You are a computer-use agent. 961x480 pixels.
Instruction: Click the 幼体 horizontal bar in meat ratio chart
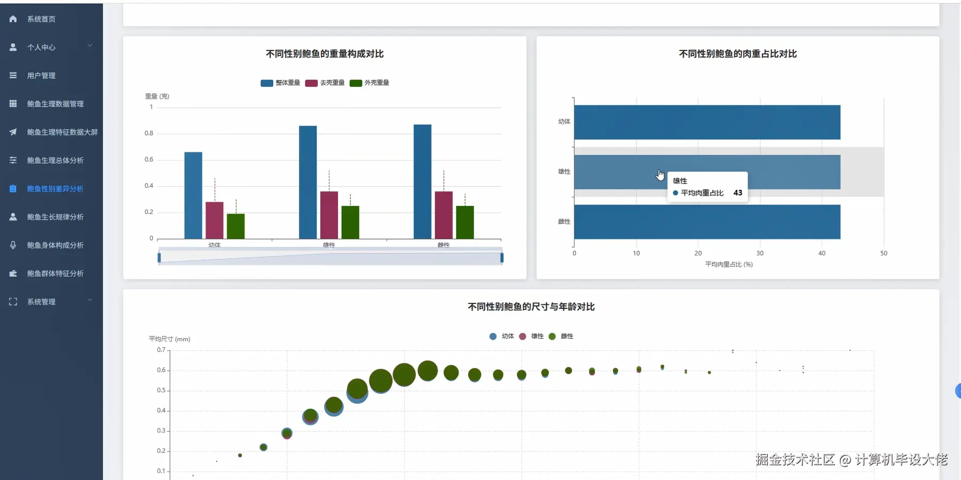click(x=707, y=122)
